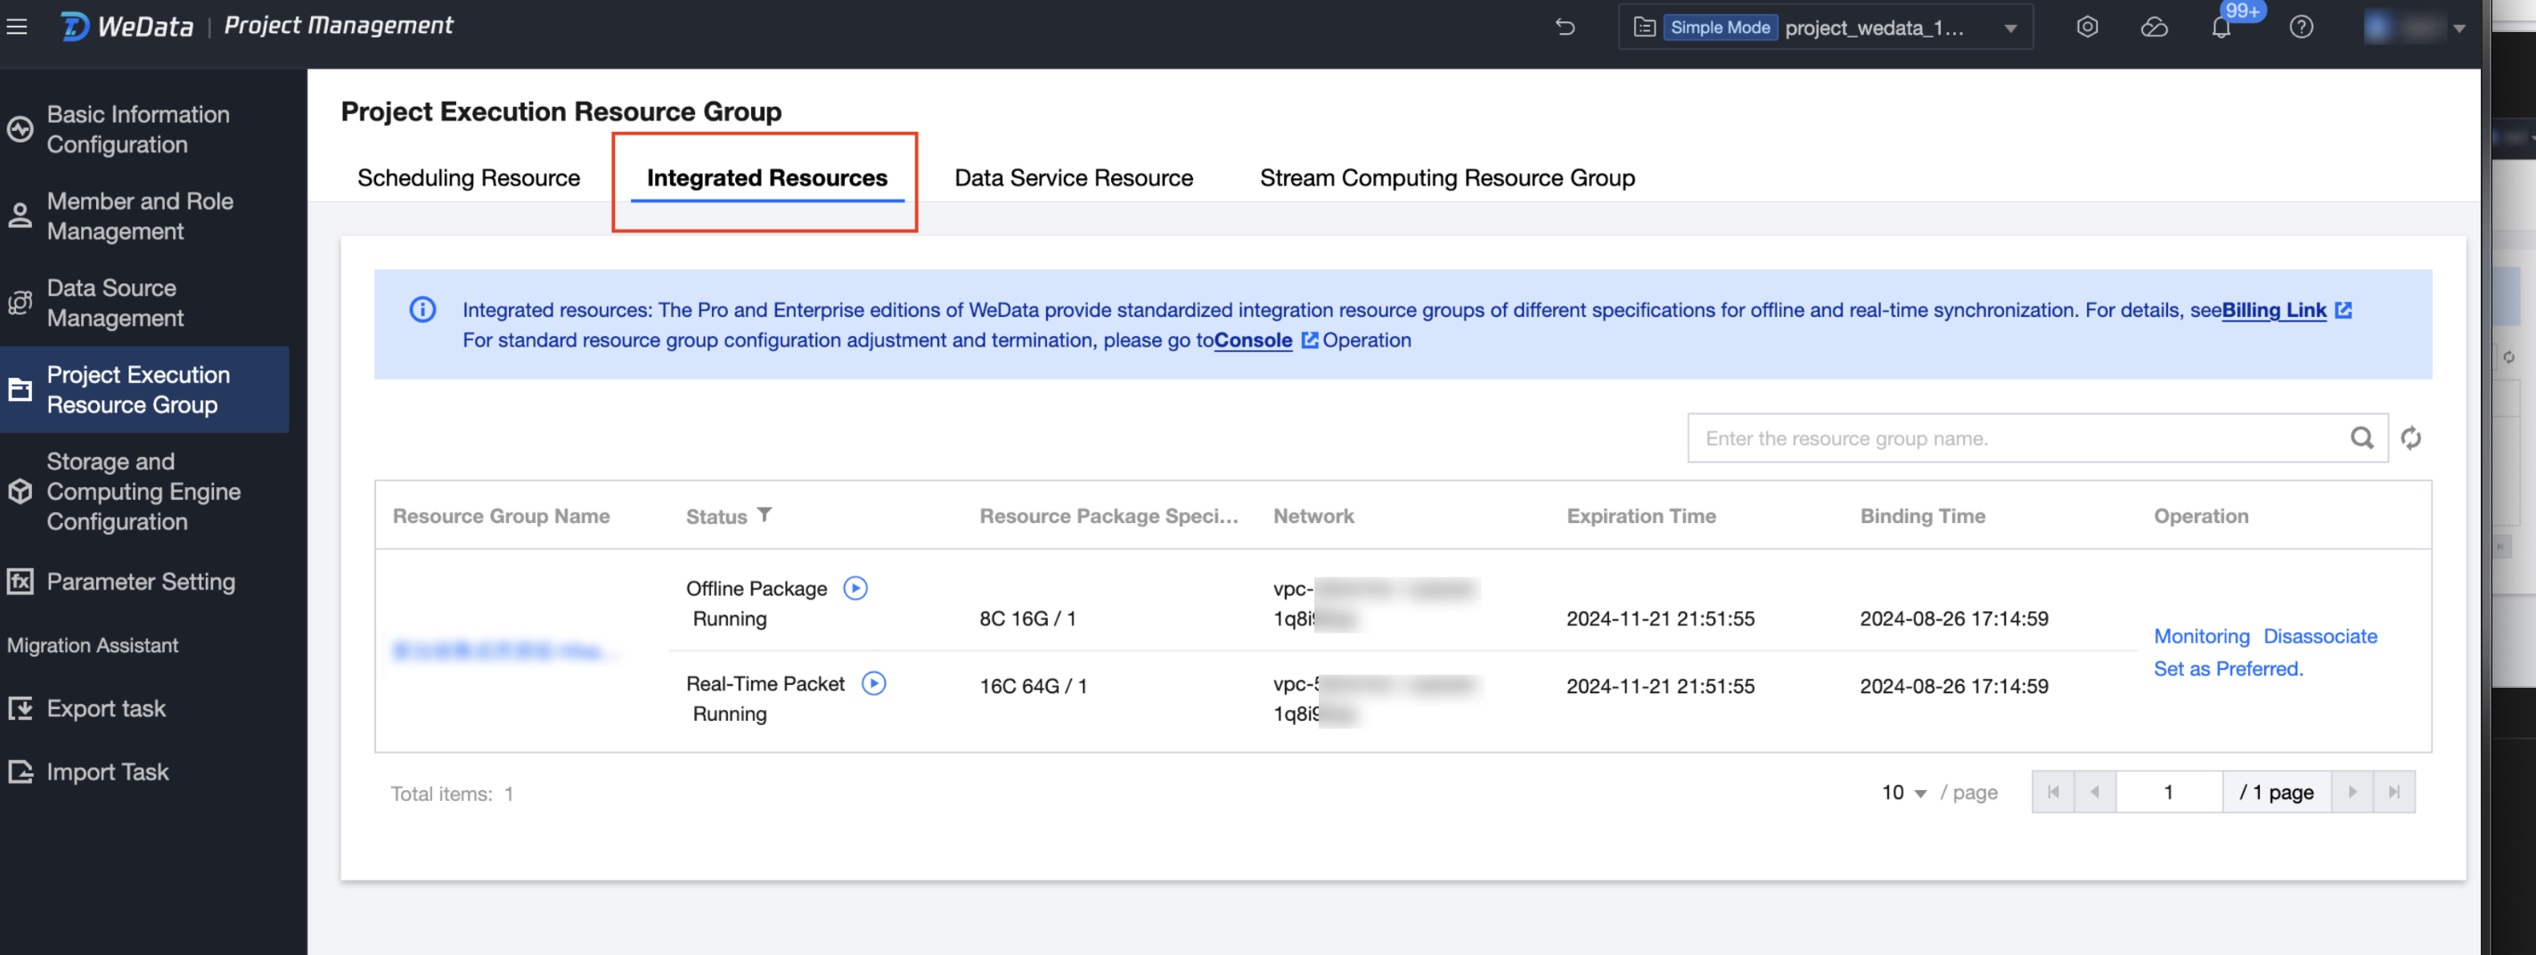This screenshot has height=955, width=2536.
Task: Switch to Data Service Resource tab
Action: (x=1073, y=178)
